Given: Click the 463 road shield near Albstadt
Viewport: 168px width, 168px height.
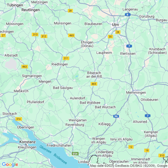Looking at the screenshot, I should click(25, 67).
